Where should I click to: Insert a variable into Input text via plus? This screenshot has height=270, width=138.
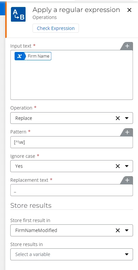(127, 46)
